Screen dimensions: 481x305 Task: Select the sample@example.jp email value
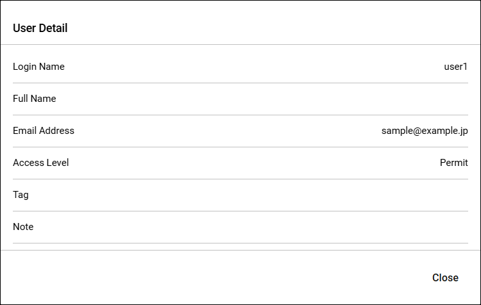[425, 131]
